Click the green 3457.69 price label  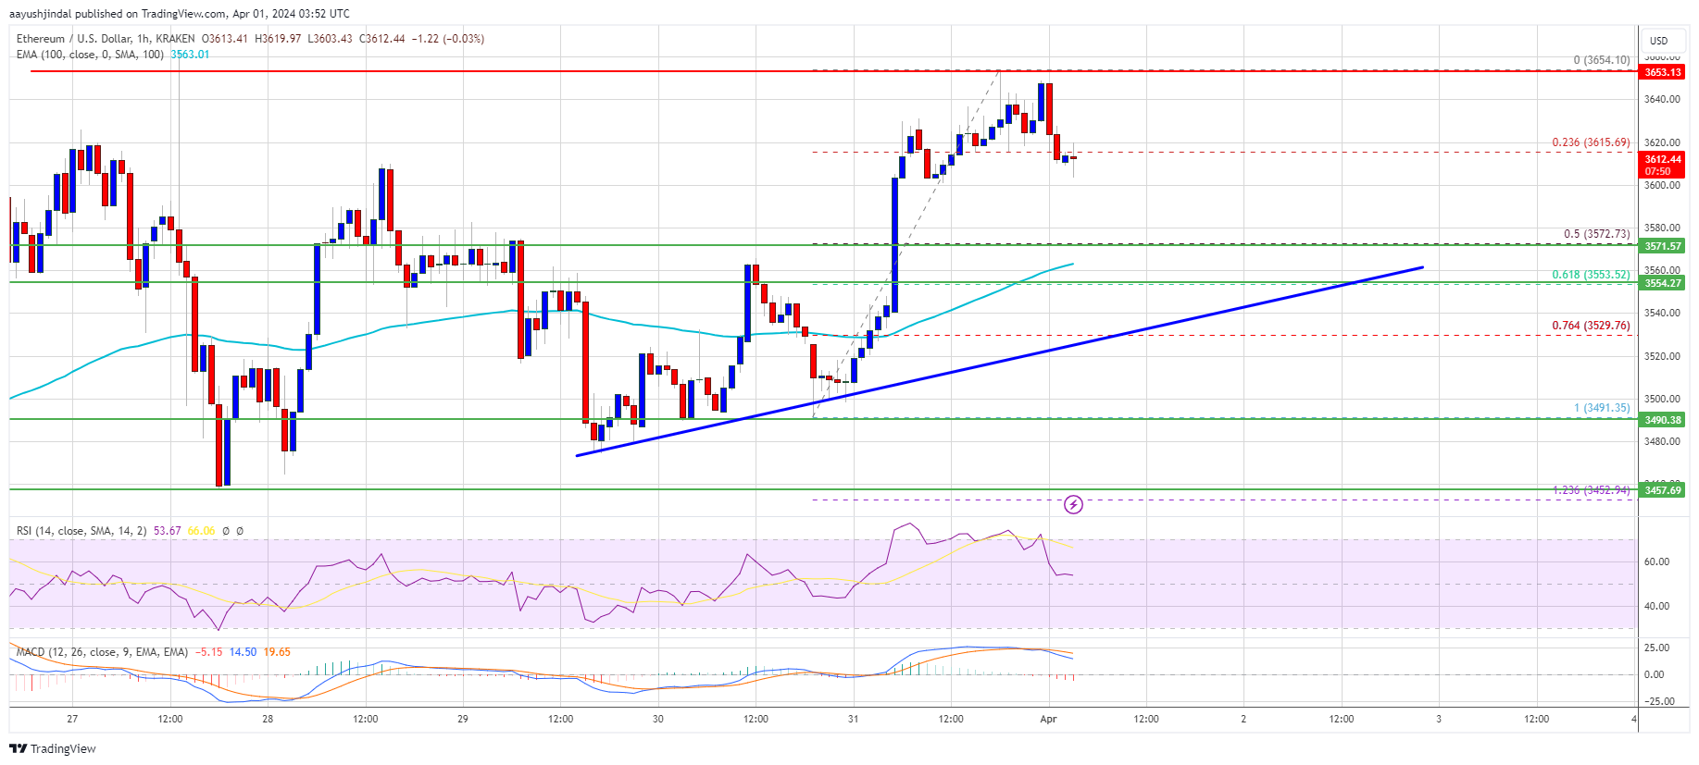pyautogui.click(x=1662, y=489)
